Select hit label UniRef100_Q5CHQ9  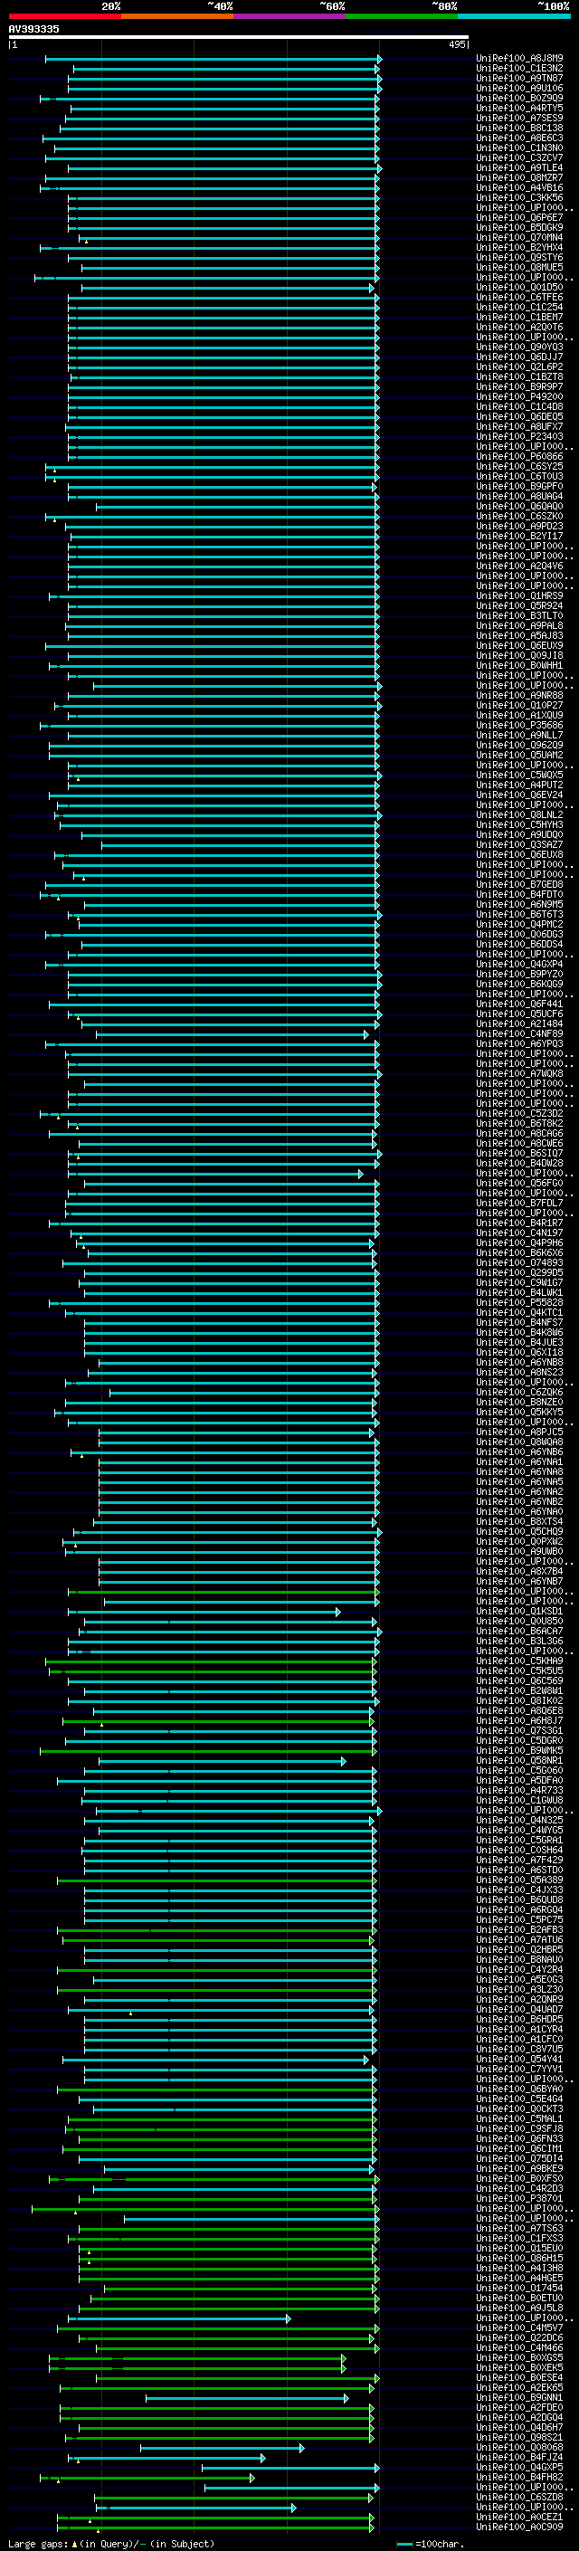pos(519,1532)
